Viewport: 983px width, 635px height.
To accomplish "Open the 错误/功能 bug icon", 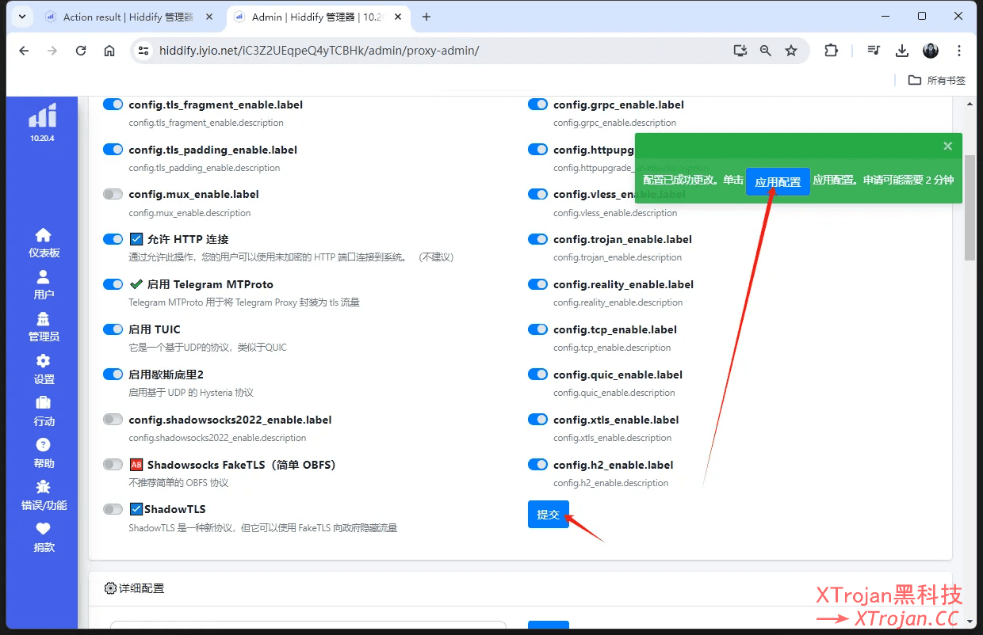I will click(x=44, y=496).
